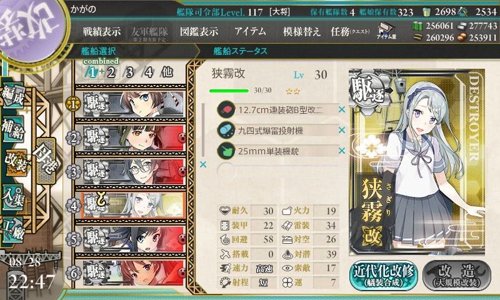Remove the 12.7cm連装砲B型改二 equipment
Screen dimensions: 500x300
[x=342, y=109]
